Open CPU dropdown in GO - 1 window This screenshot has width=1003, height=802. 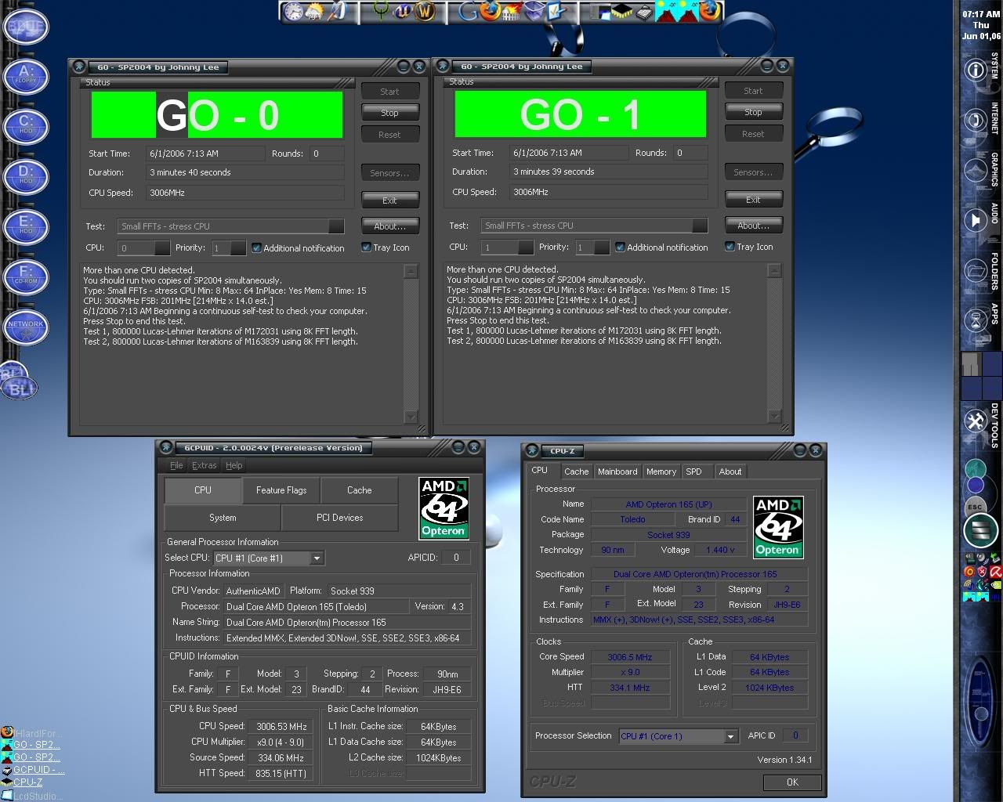coord(526,247)
